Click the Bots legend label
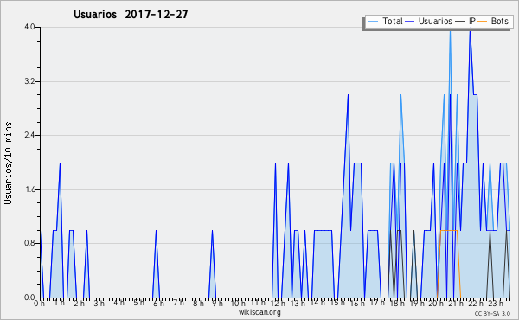Screen dimensions: 519x320 499,21
